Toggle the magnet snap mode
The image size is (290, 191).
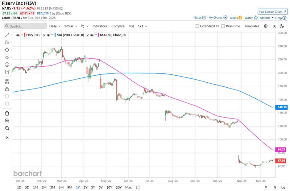tap(7, 81)
